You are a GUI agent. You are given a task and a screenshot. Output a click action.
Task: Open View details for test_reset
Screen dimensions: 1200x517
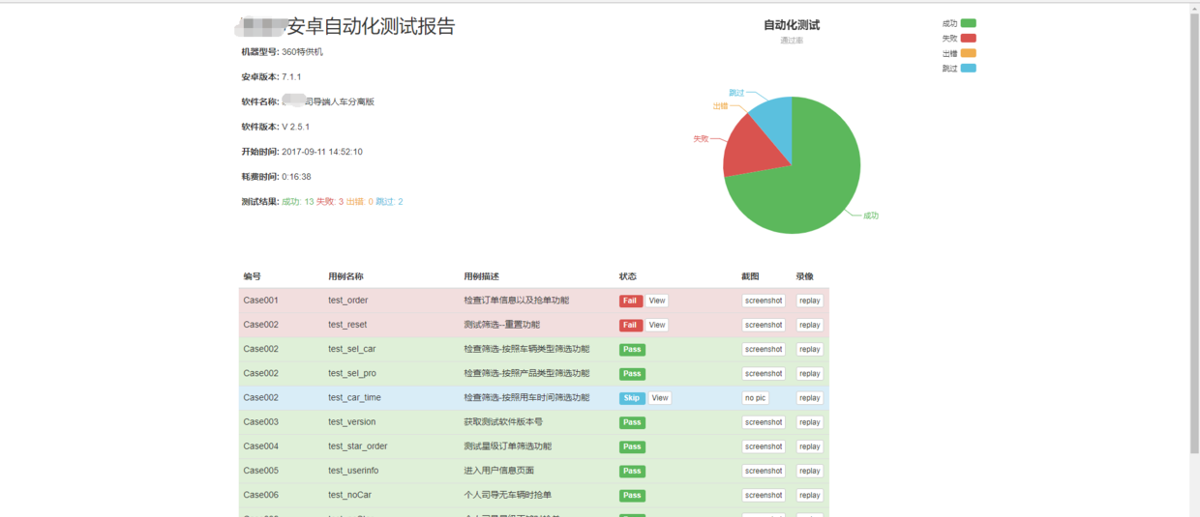pyautogui.click(x=657, y=325)
